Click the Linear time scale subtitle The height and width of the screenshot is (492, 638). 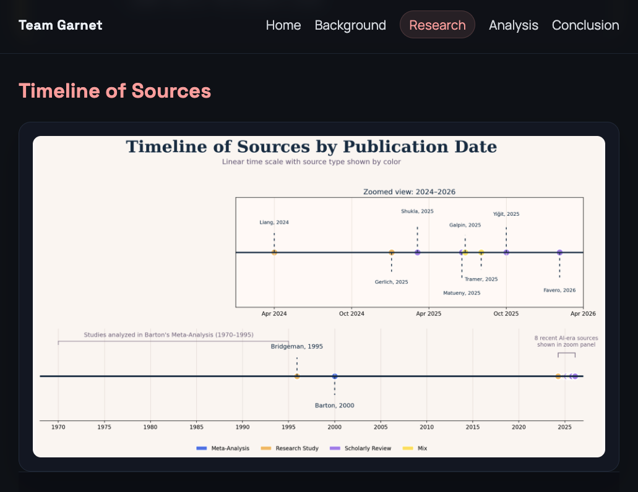[311, 162]
